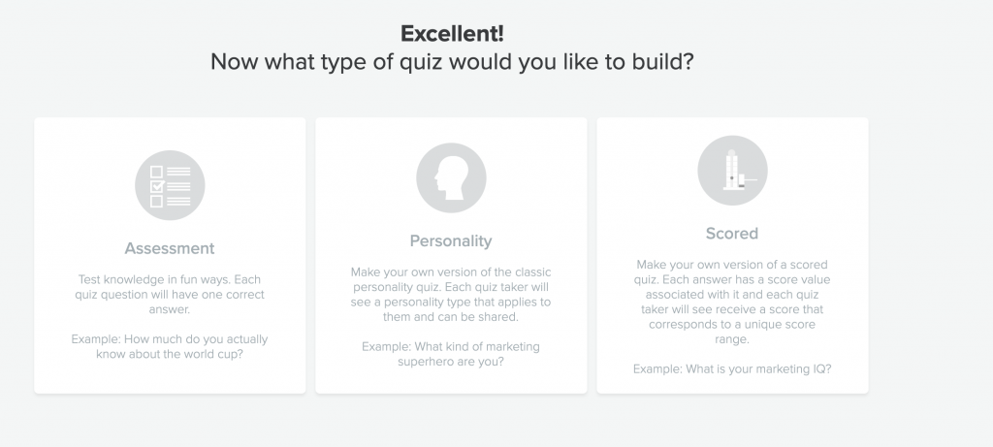Click the Assessment quiz type title
The image size is (993, 447).
pos(170,248)
